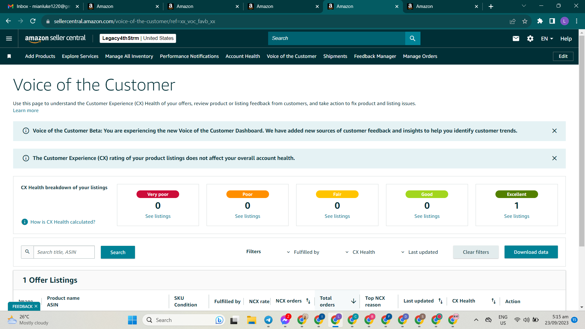This screenshot has height=329, width=585.
Task: Click the share page icon in address bar
Action: [512, 21]
